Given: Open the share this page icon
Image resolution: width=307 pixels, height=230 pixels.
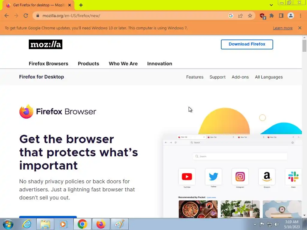Looking at the screenshot, I should pos(240,16).
